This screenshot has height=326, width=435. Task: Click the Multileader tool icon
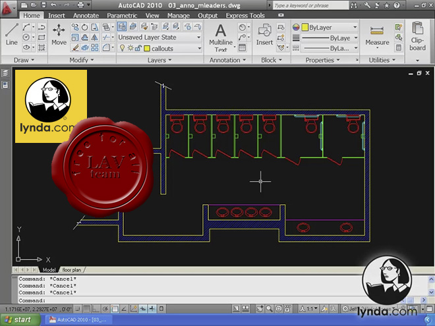tap(242, 37)
